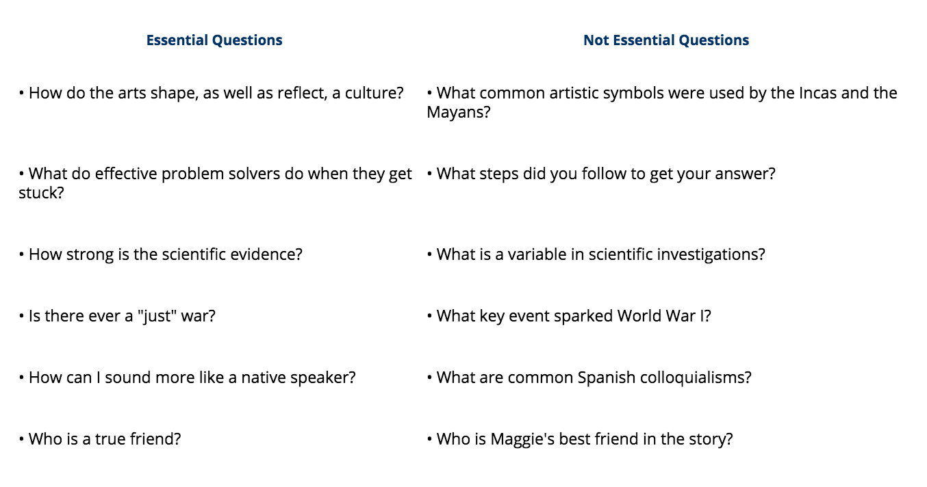The height and width of the screenshot is (487, 927).
Task: Click the bullet before 'Who is Maggie's'
Action: (x=430, y=440)
